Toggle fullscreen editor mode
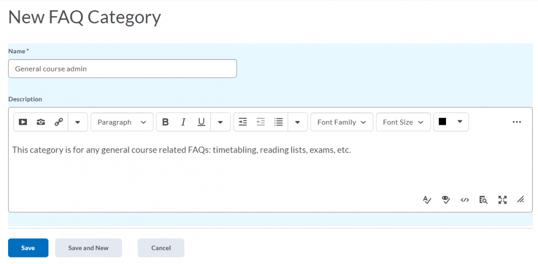 pyautogui.click(x=502, y=200)
